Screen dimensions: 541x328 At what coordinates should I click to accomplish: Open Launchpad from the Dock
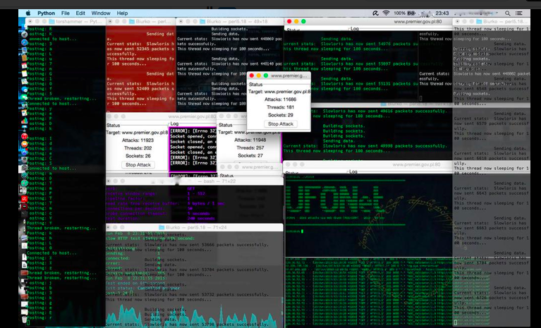click(24, 34)
